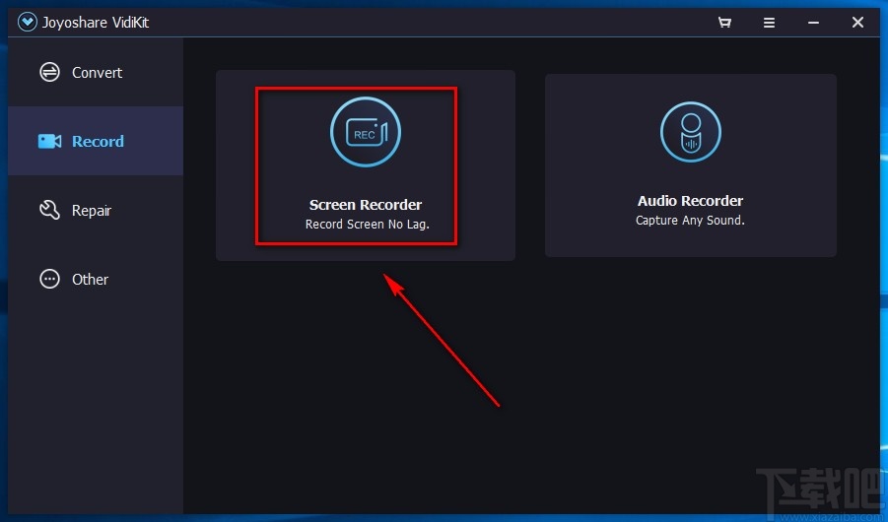
Task: Open the hamburger menu icon
Action: [769, 23]
